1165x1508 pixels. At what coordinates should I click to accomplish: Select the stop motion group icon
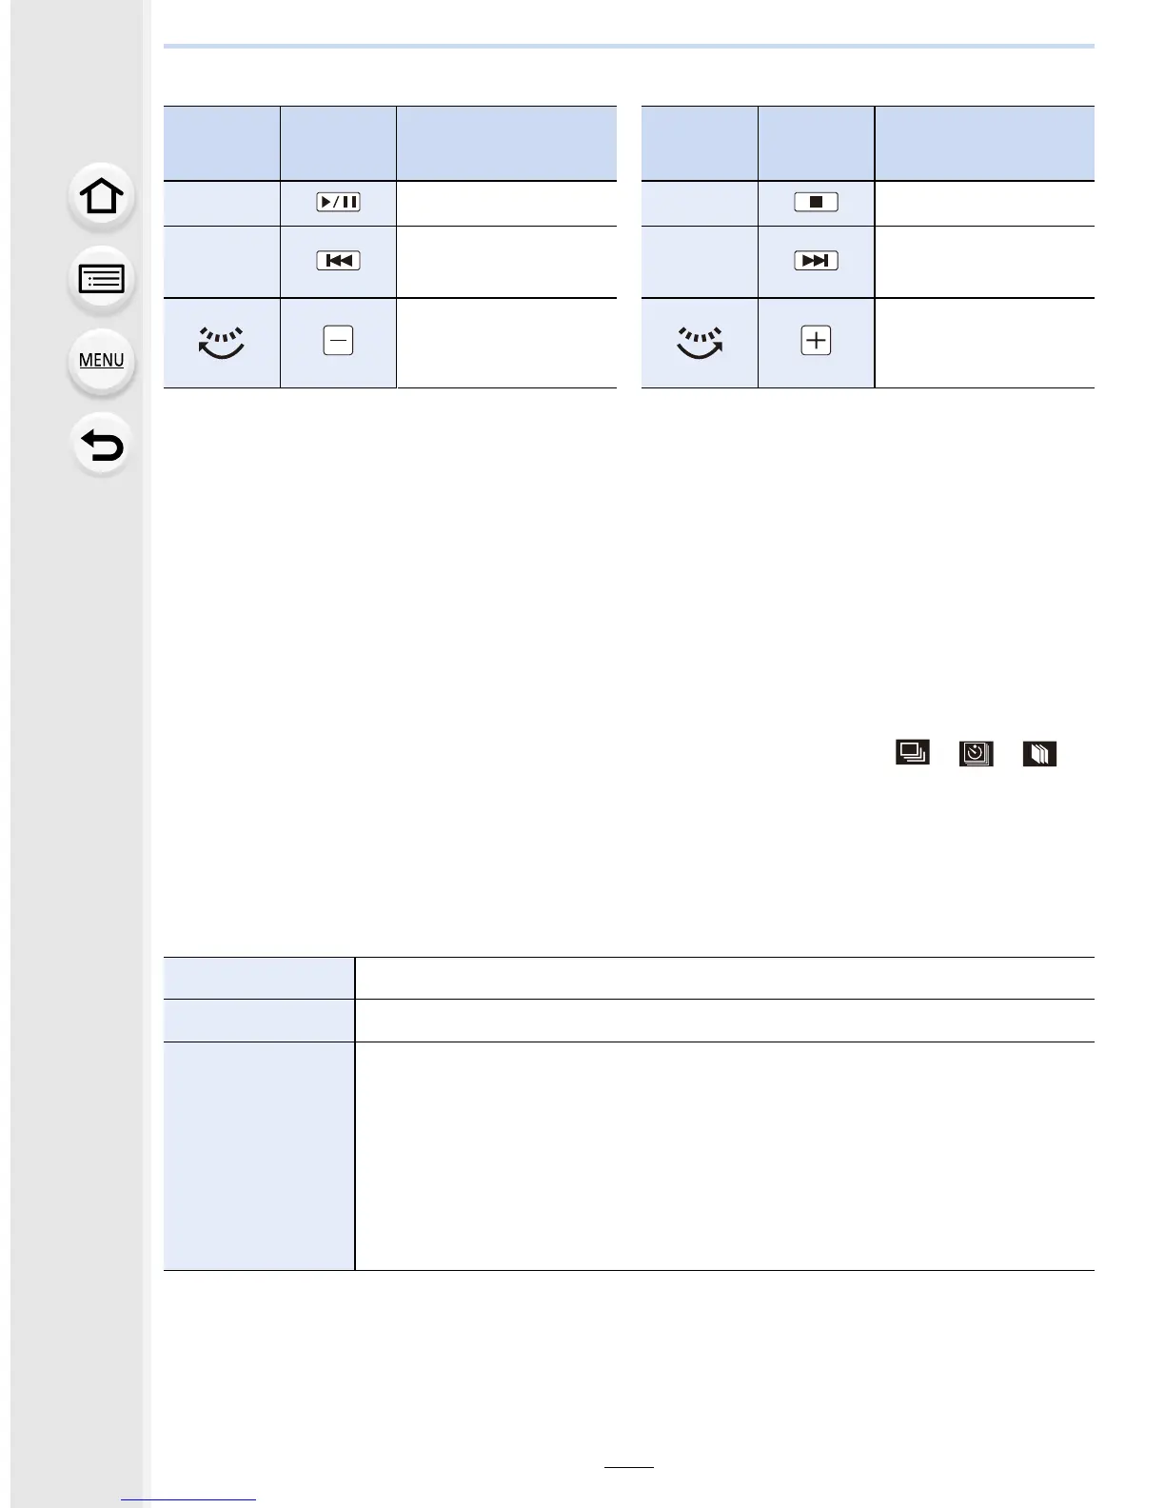[1039, 754]
